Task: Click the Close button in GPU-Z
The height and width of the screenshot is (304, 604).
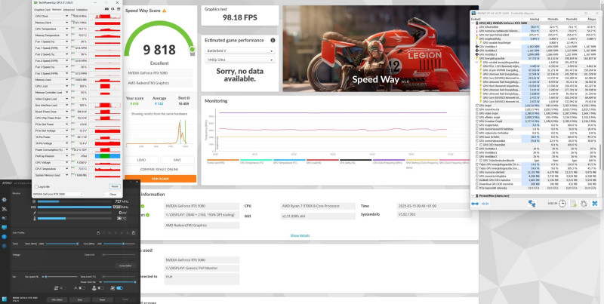Action: tap(112, 195)
